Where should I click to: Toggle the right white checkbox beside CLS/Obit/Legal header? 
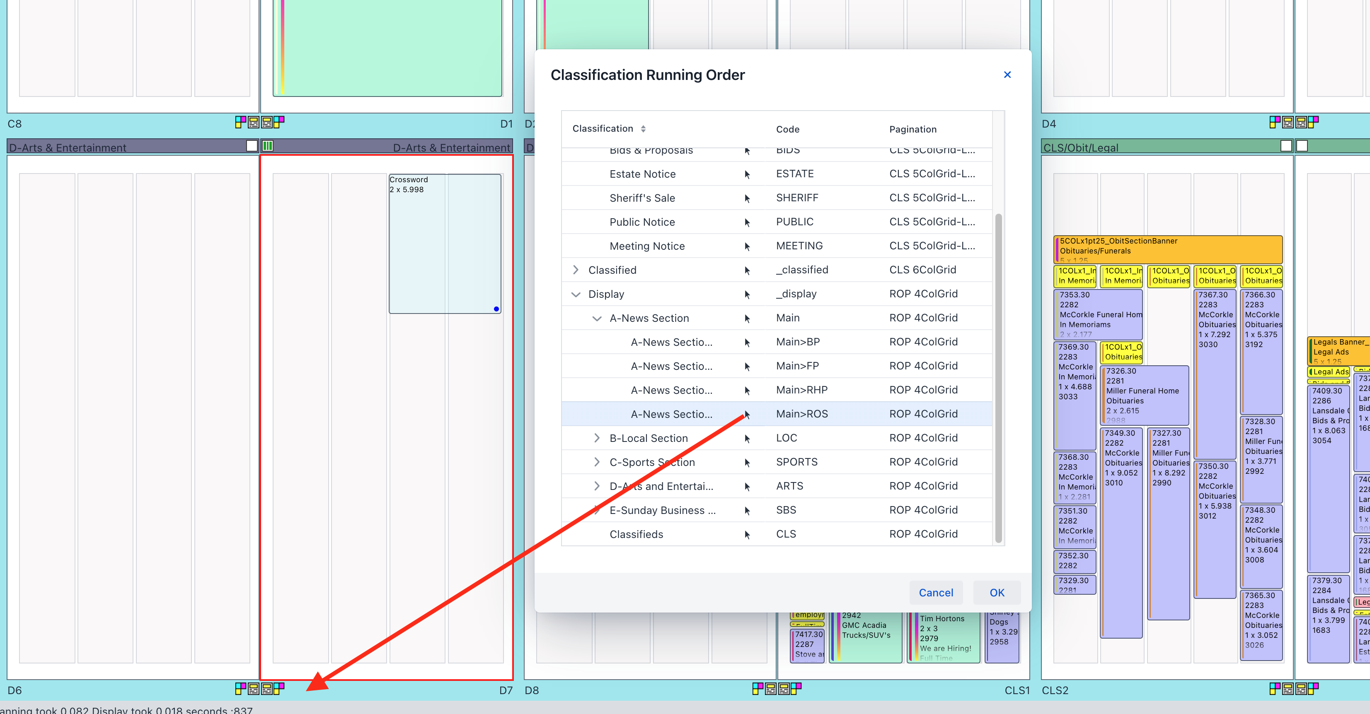1302,146
